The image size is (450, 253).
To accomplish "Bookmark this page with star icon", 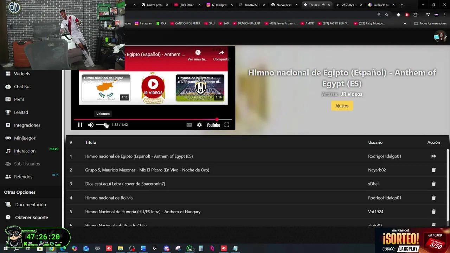I will pyautogui.click(x=387, y=15).
